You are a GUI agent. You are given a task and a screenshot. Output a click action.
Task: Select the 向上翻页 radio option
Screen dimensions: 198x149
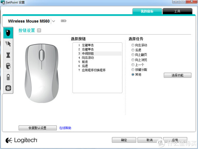[133, 55]
